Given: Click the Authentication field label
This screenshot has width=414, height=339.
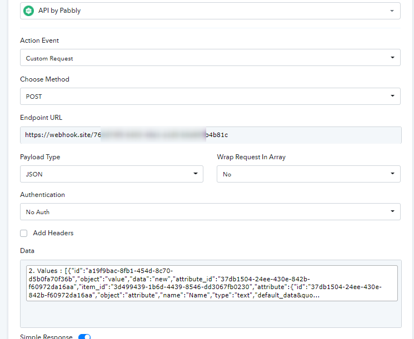Looking at the screenshot, I should coord(42,195).
